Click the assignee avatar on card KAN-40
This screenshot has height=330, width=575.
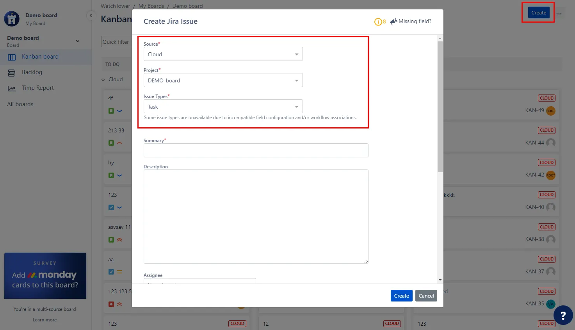(550, 207)
